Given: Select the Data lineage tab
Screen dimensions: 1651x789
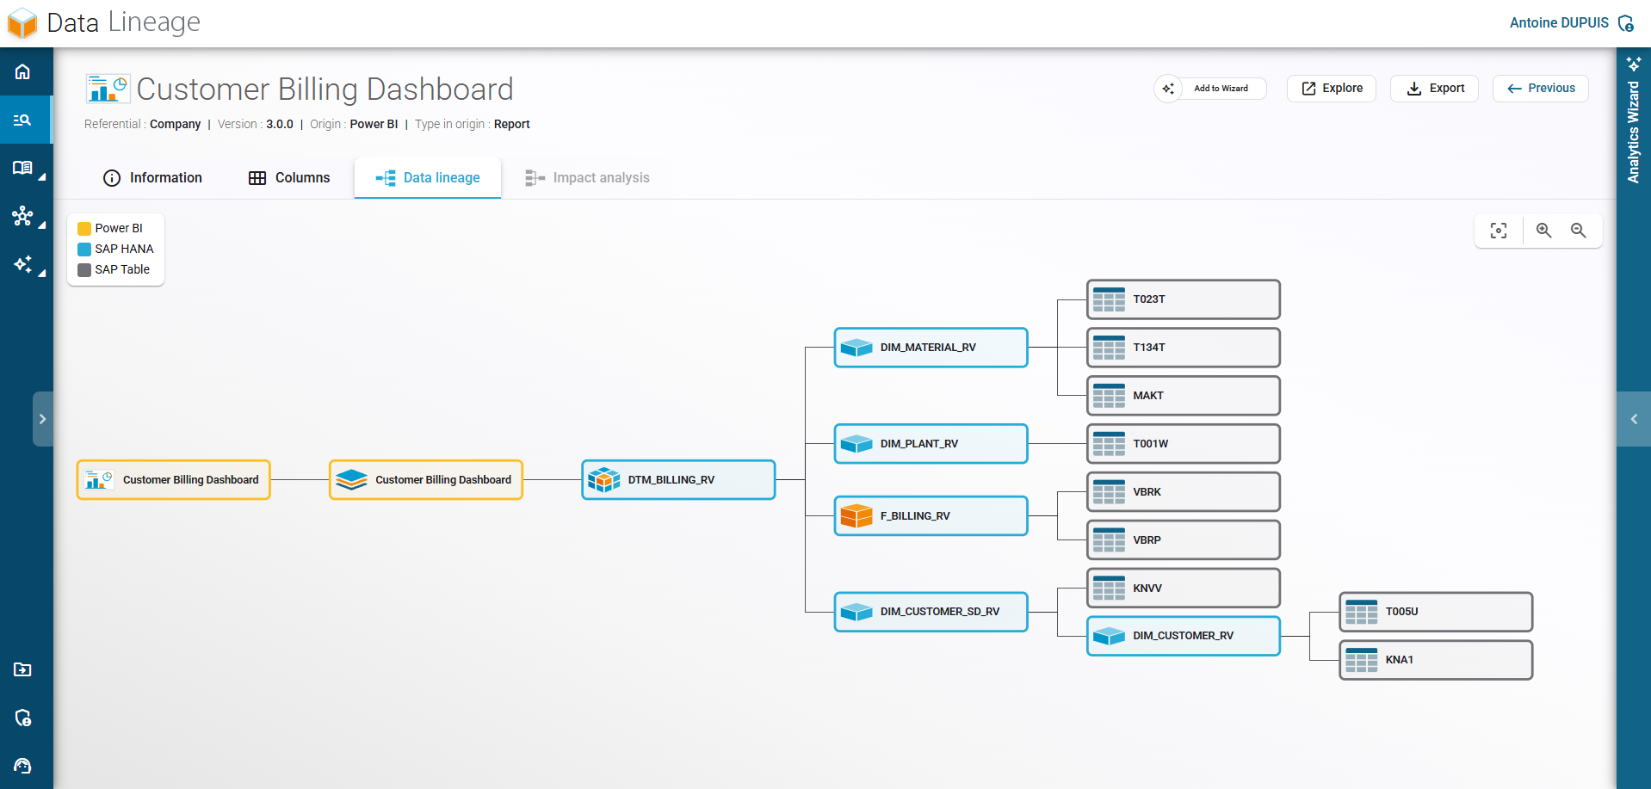Looking at the screenshot, I should 428,178.
